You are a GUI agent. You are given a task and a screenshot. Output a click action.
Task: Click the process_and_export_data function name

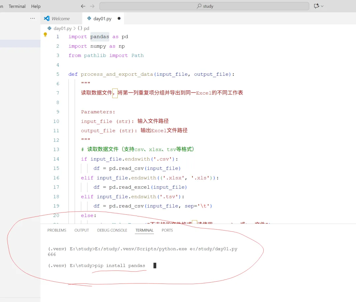click(x=117, y=74)
